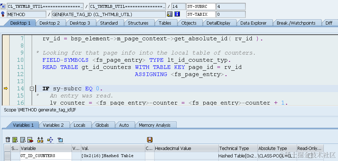Click code line 14 'IF sy-subrc EQ 0.'
The height and width of the screenshot is (161, 338).
point(73,89)
